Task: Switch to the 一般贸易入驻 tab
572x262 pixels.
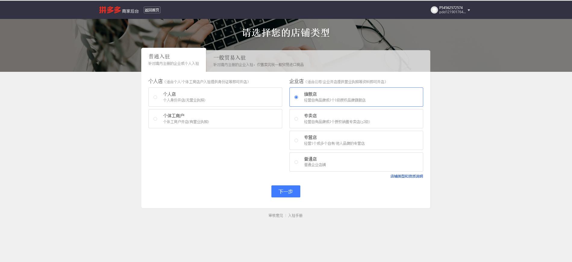Action: point(258,61)
